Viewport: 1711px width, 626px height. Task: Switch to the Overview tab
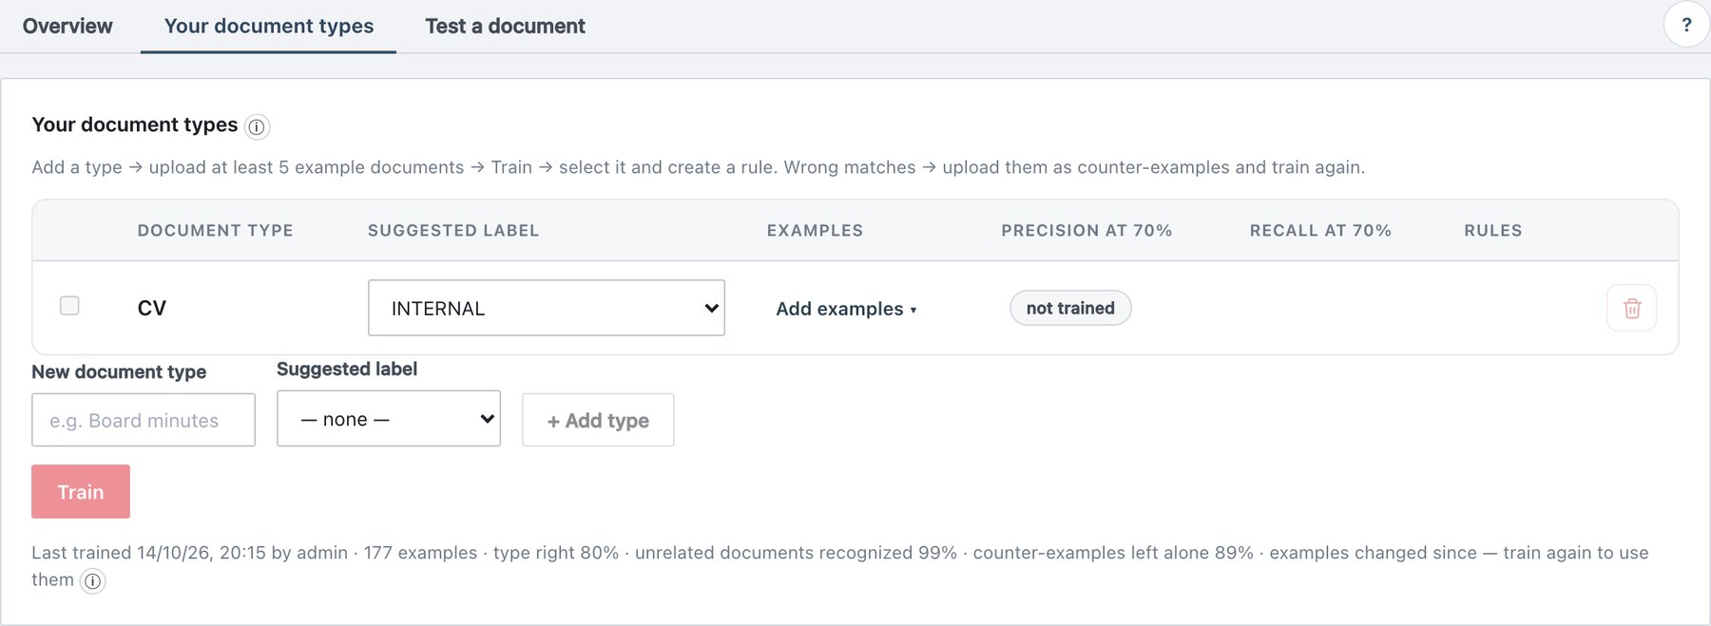(67, 26)
